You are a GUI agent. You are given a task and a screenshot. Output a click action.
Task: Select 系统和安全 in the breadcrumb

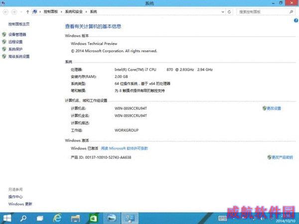pyautogui.click(x=74, y=11)
